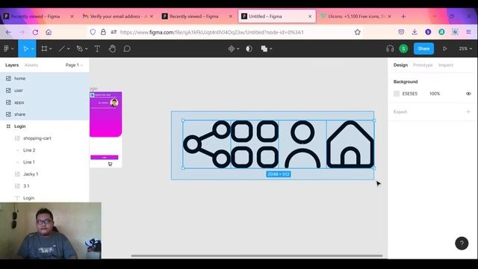Click the Create component icon
The width and height of the screenshot is (478, 269).
coord(232,49)
